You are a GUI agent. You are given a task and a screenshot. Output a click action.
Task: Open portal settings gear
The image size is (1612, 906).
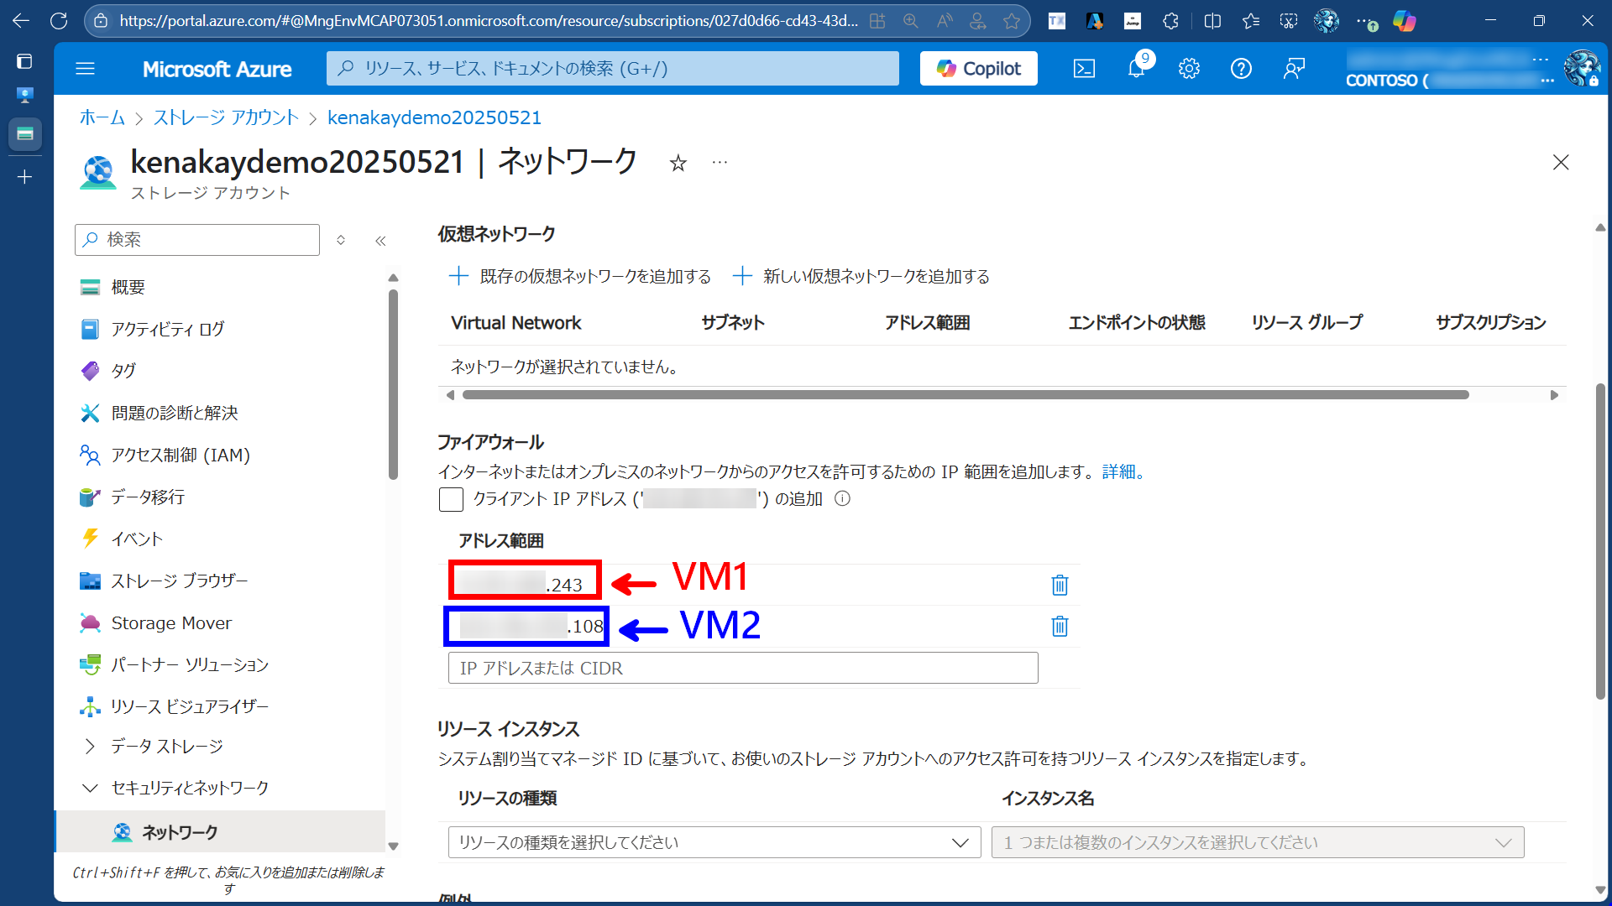coord(1189,69)
